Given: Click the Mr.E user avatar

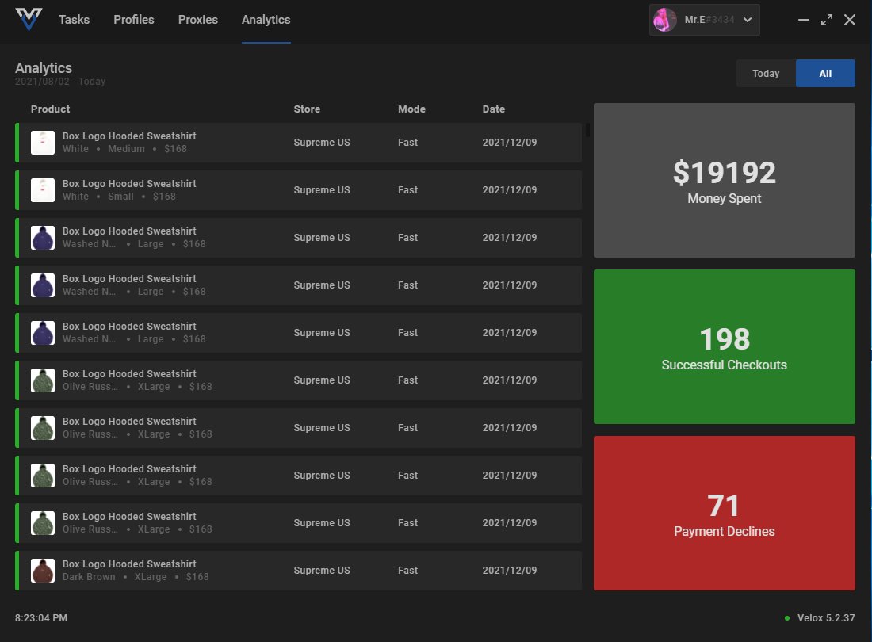Looking at the screenshot, I should click(664, 20).
